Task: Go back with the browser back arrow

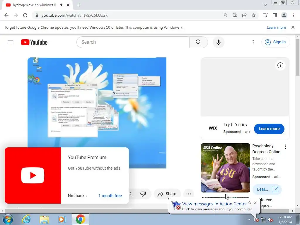Action: 6,15
